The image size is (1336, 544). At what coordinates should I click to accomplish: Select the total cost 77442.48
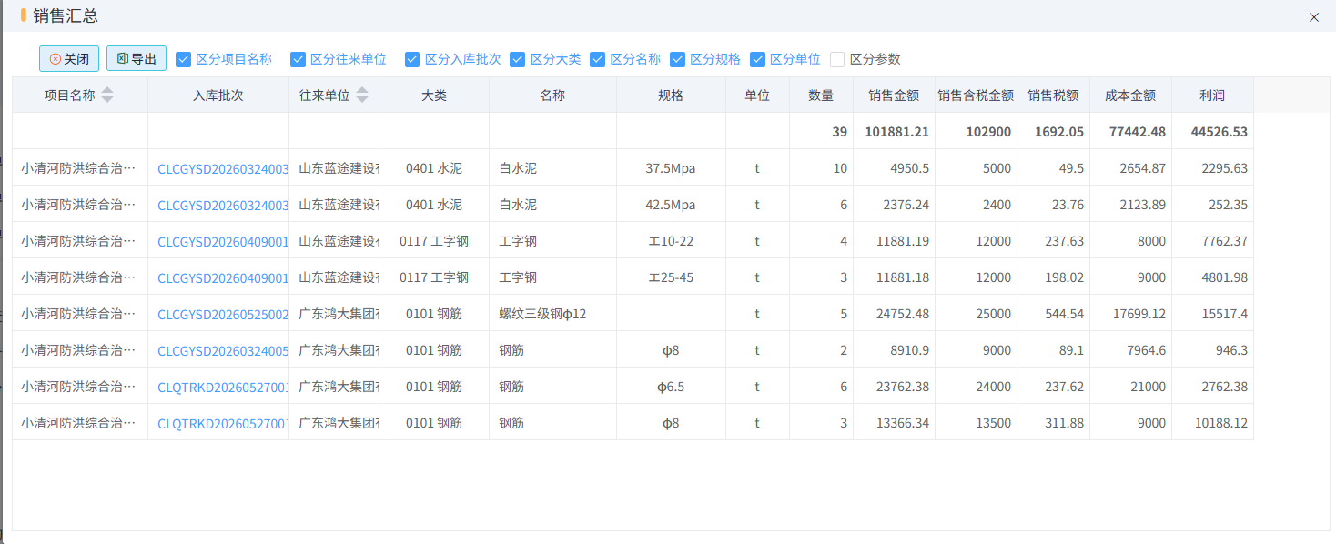click(1138, 132)
